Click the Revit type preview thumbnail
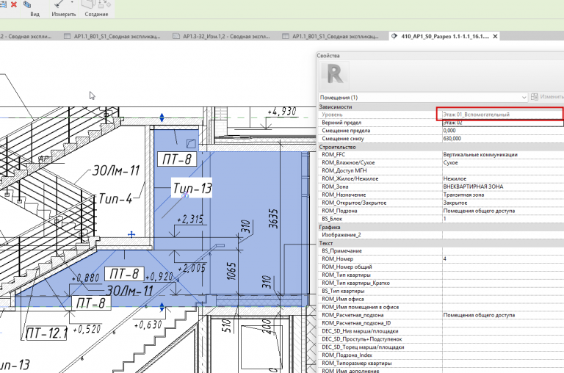The height and width of the screenshot is (373, 564). pos(334,75)
